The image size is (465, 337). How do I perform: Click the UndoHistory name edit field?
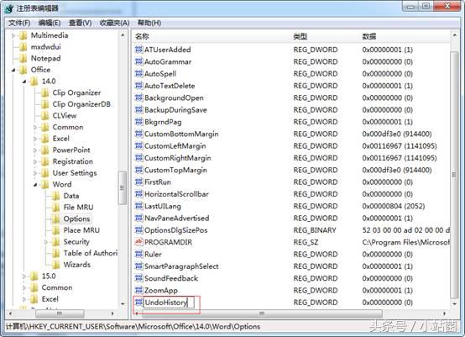pyautogui.click(x=169, y=303)
